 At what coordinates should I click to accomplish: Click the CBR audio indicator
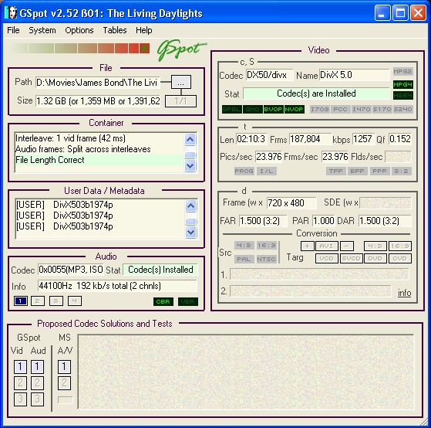coord(163,301)
